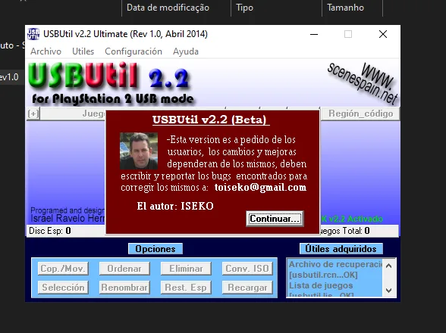Open the Utiles menu
The height and width of the screenshot is (333, 446).
tap(83, 51)
